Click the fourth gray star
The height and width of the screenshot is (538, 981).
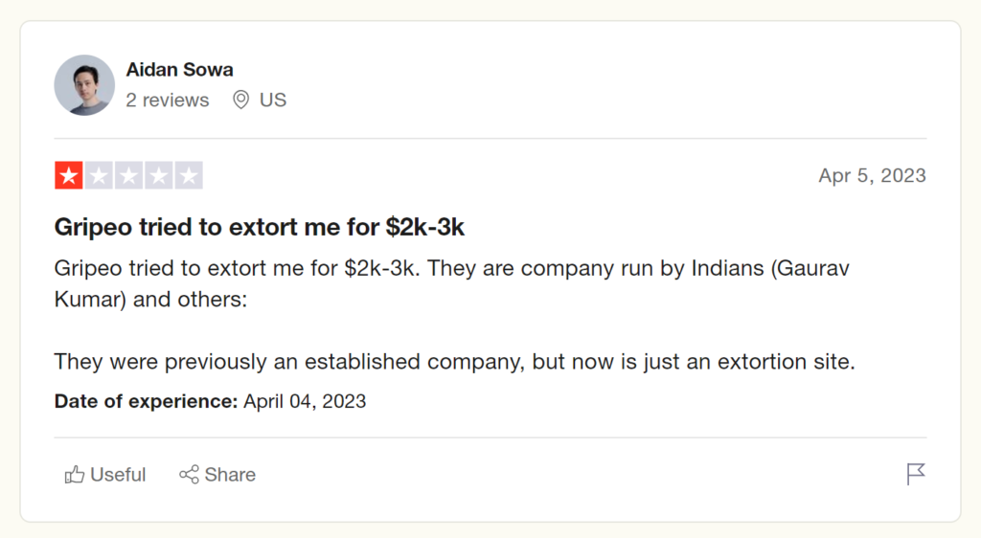pos(158,176)
